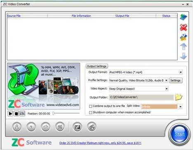This screenshot has height=150, width=193.
Task: Open the Video Aspect dropdown
Action: 167,89
